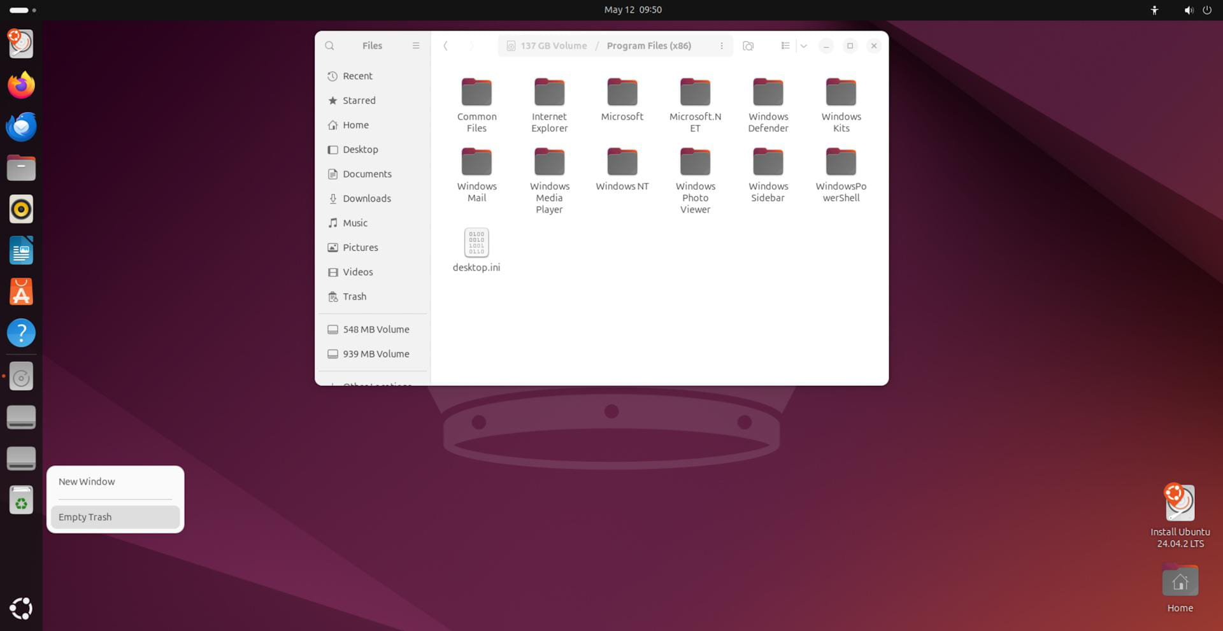
Task: Open volume indicator in top bar
Action: point(1189,10)
